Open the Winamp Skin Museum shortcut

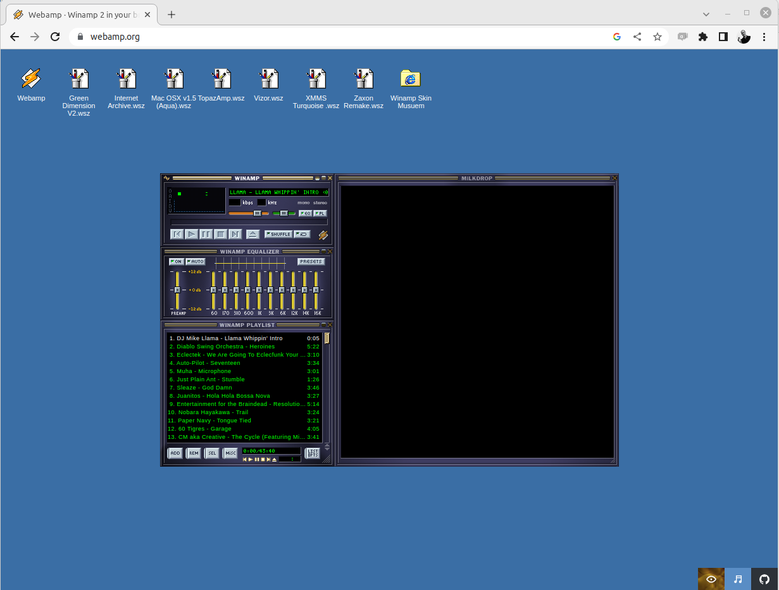tap(411, 85)
